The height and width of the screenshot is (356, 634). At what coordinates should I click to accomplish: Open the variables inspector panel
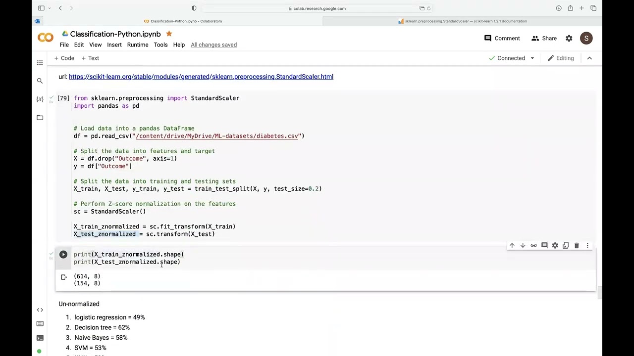click(40, 99)
